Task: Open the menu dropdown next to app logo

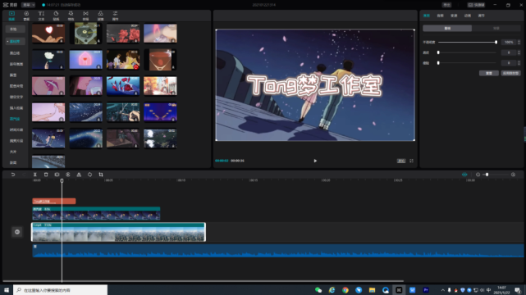Action: coord(28,5)
